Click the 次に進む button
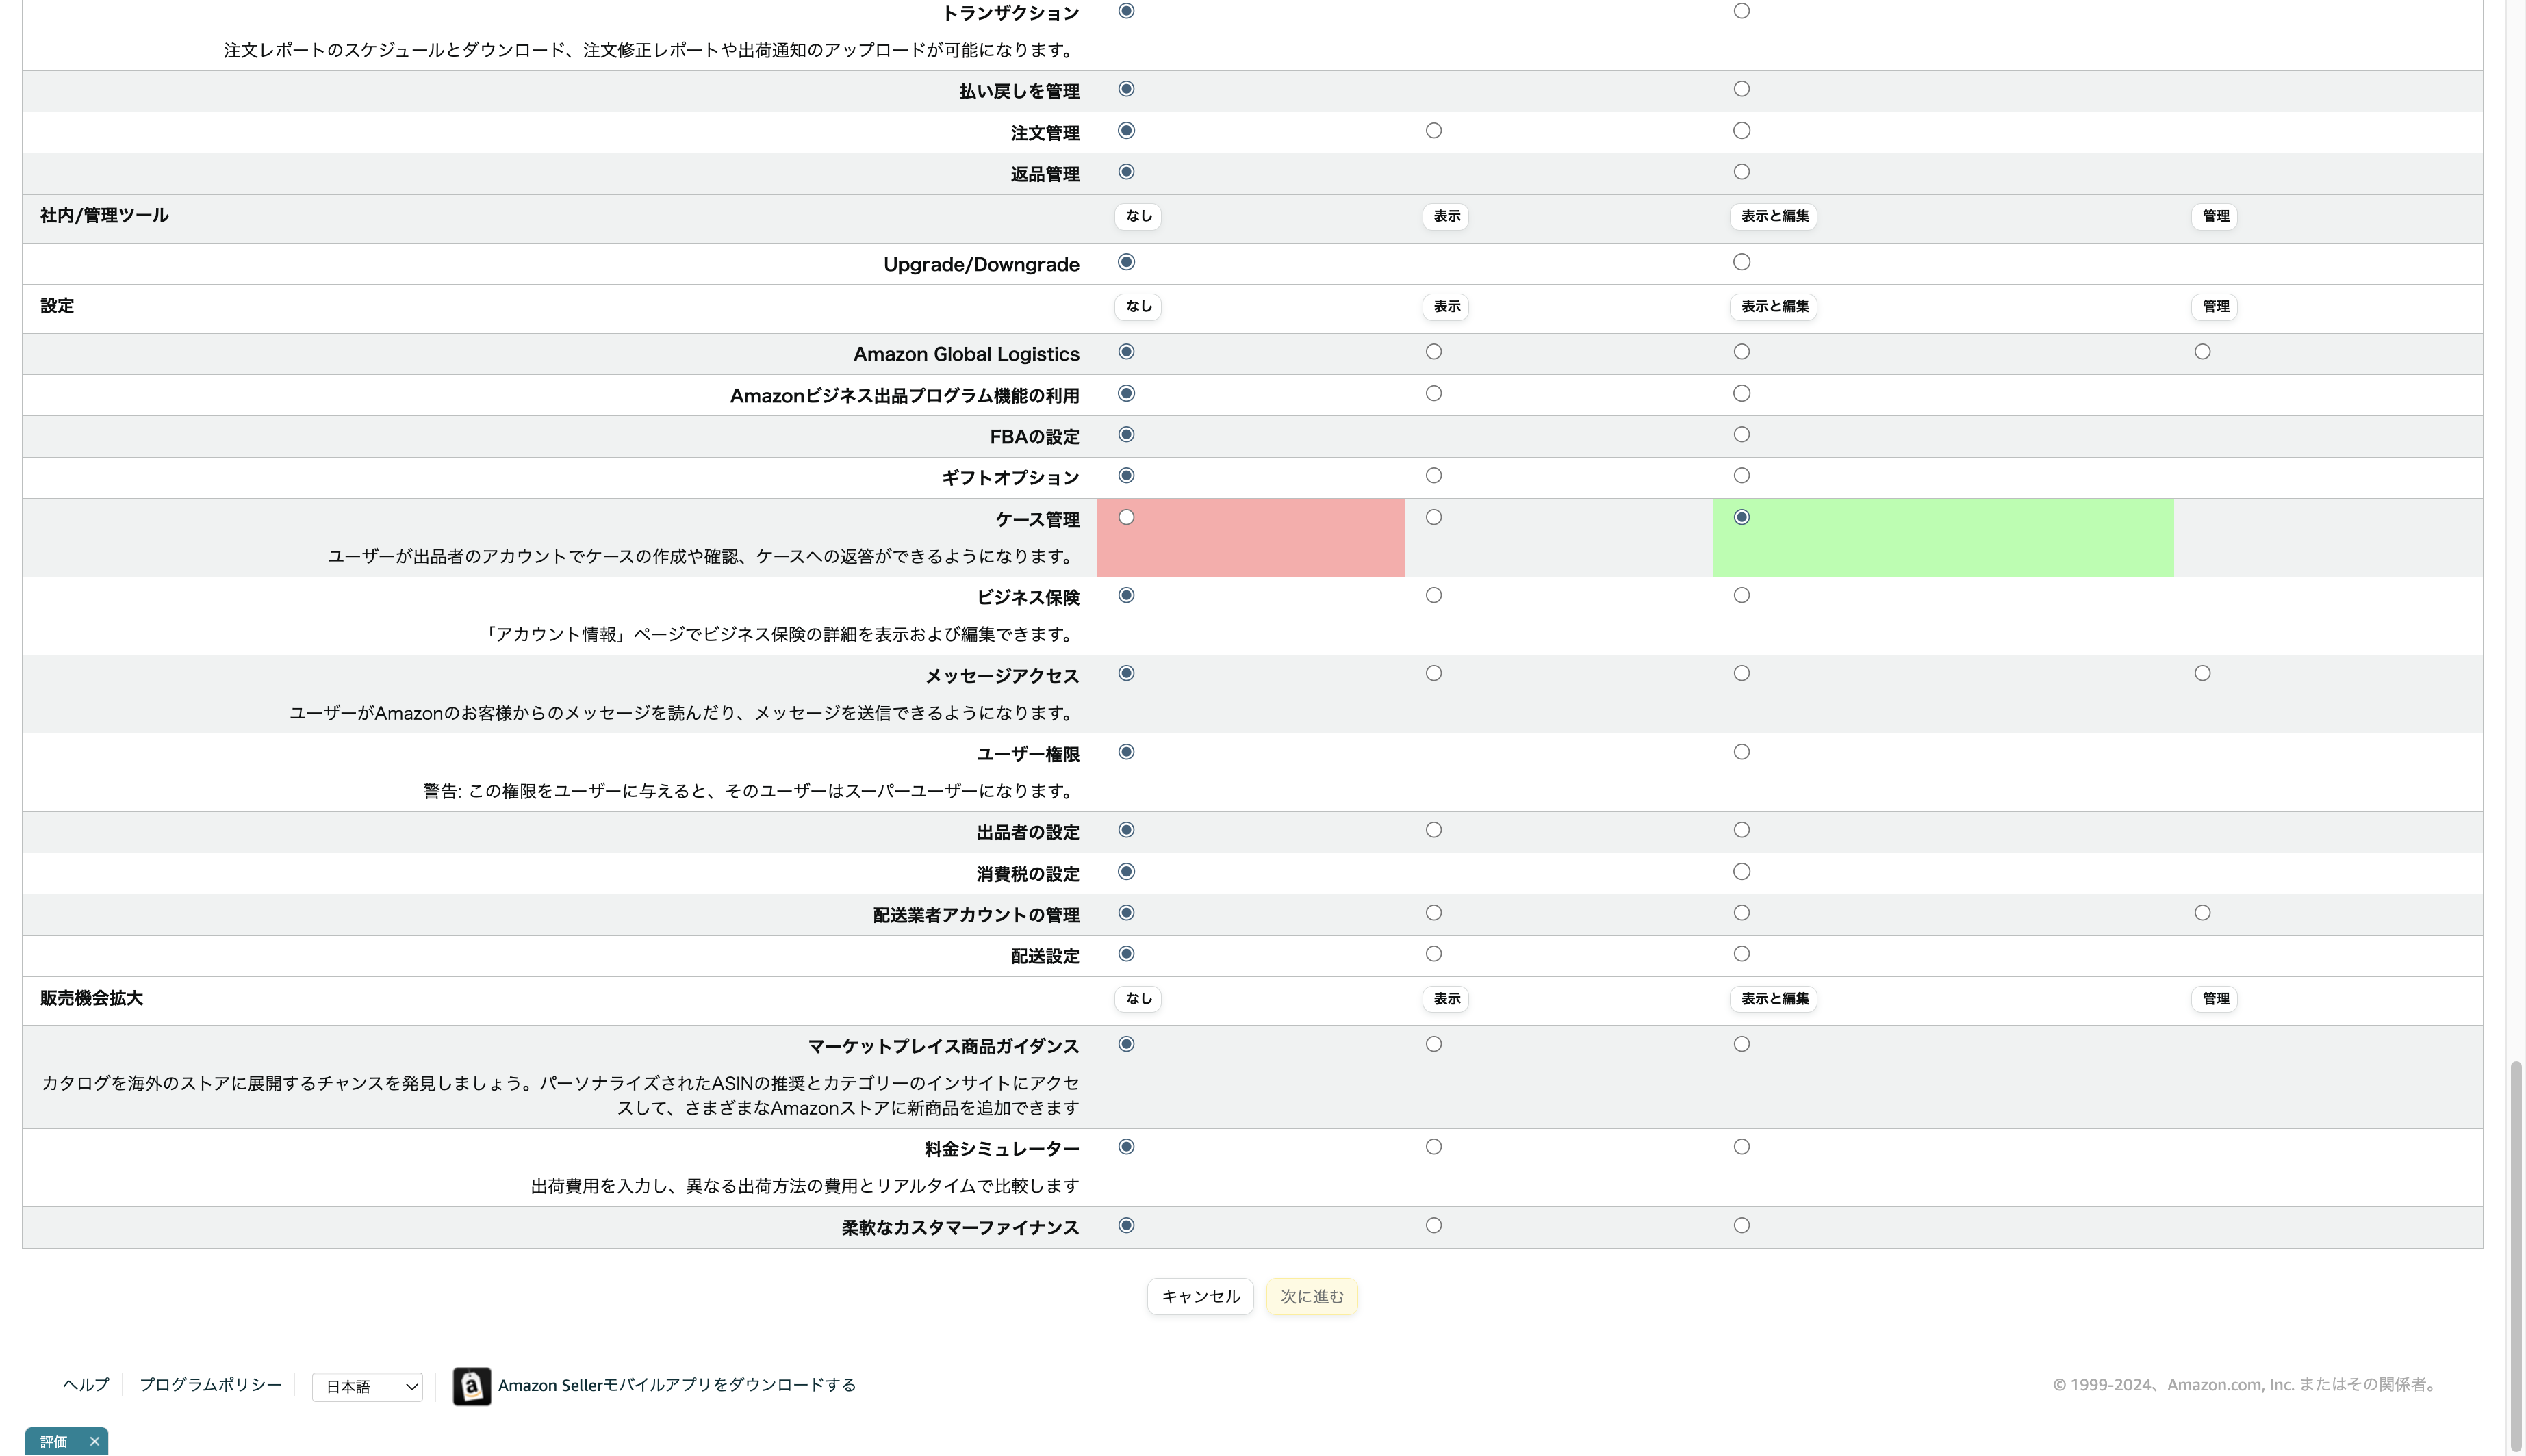2526x1456 pixels. pyautogui.click(x=1312, y=1296)
